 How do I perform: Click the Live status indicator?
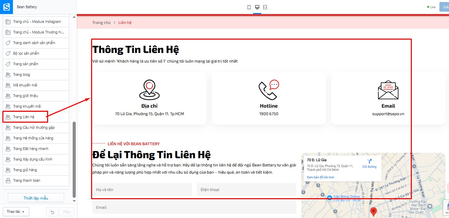[432, 7]
